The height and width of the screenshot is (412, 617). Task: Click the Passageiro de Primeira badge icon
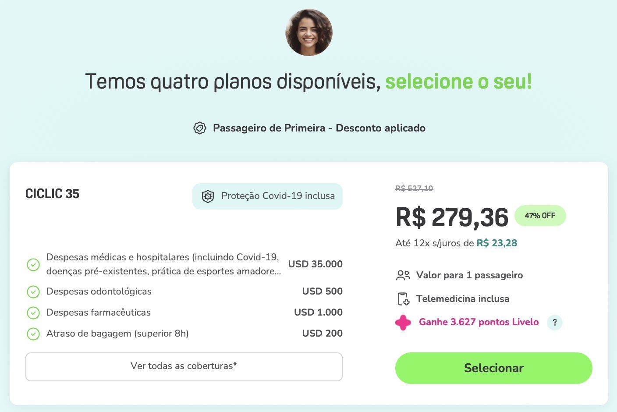click(200, 128)
